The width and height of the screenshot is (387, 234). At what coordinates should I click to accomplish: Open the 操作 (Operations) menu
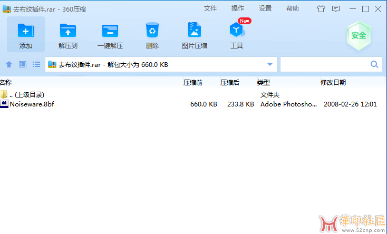coord(238,8)
